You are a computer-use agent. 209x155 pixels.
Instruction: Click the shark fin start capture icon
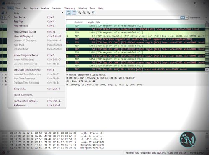pos(3,13)
